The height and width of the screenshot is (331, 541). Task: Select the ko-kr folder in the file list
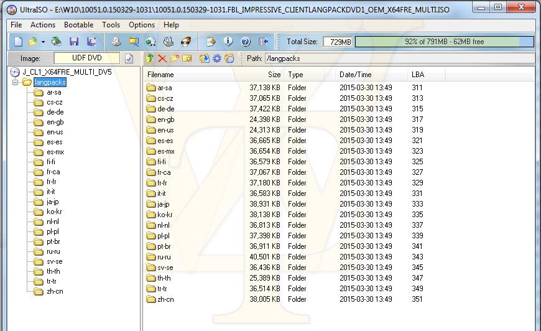pos(165,215)
